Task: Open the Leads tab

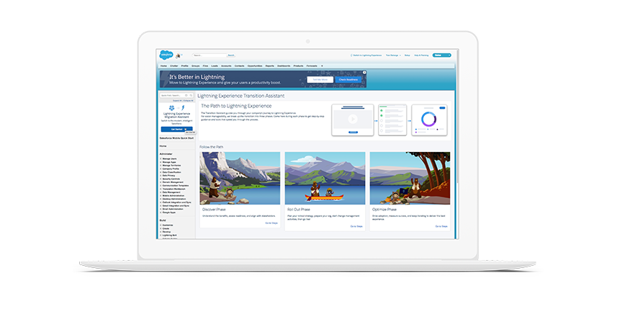Action: coord(215,66)
